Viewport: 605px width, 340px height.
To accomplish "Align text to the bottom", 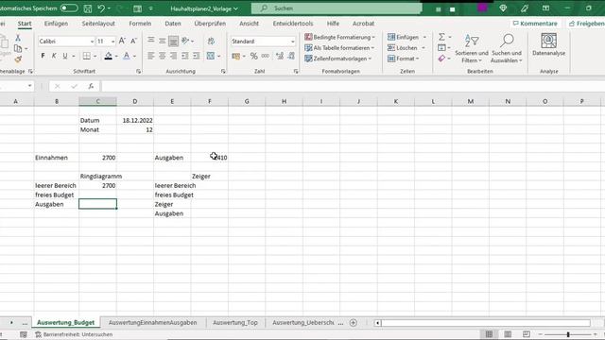I will point(174,41).
